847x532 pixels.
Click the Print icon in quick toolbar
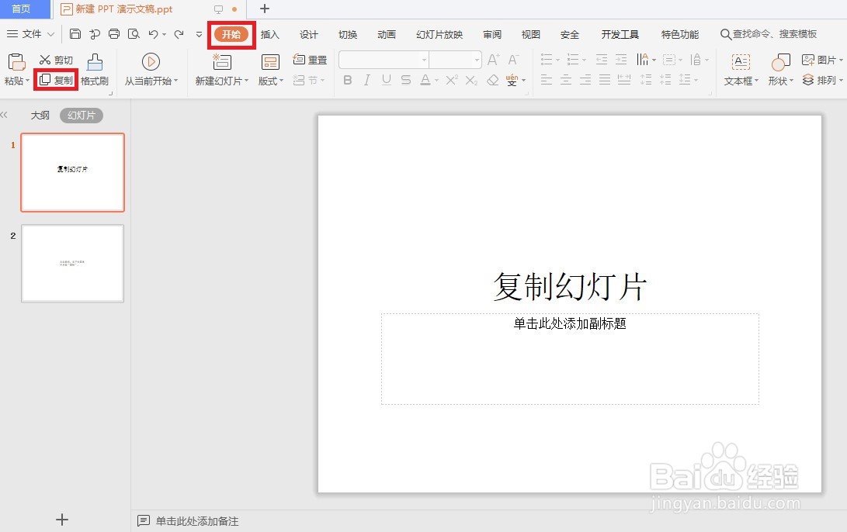coord(114,34)
